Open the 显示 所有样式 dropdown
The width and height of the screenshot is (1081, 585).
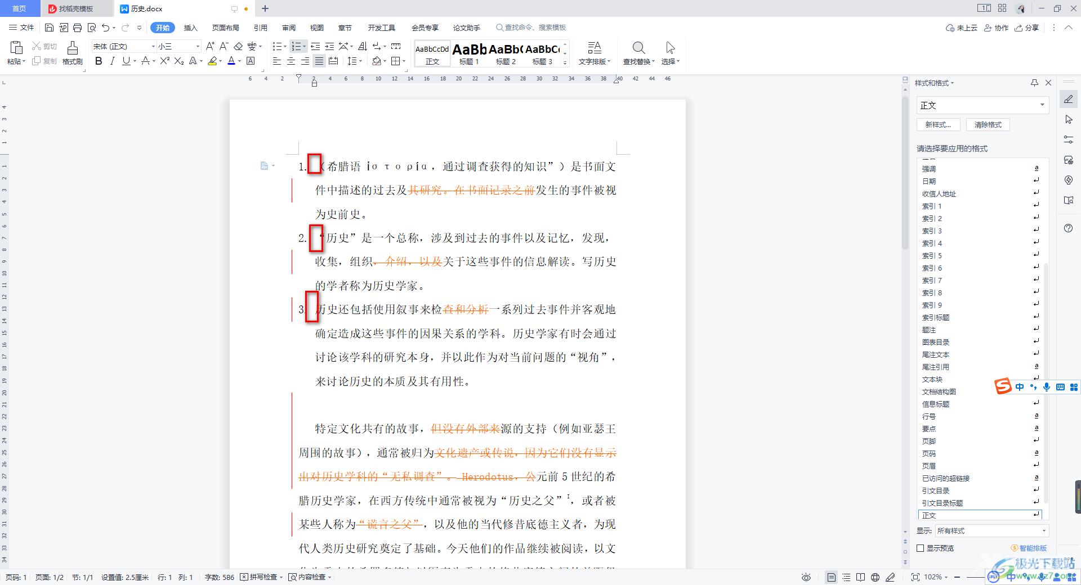point(991,530)
